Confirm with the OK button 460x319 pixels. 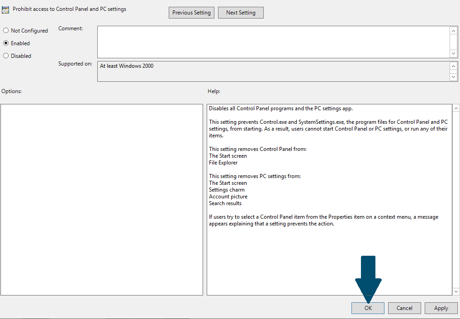[x=368, y=308]
